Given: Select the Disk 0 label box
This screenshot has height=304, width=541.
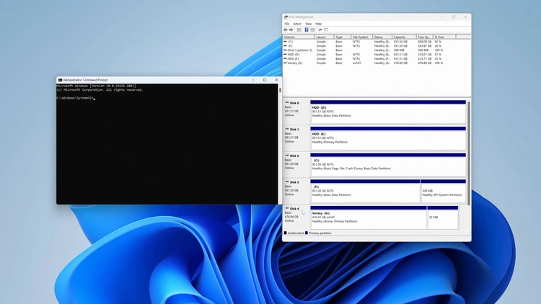Looking at the screenshot, I should click(x=296, y=112).
